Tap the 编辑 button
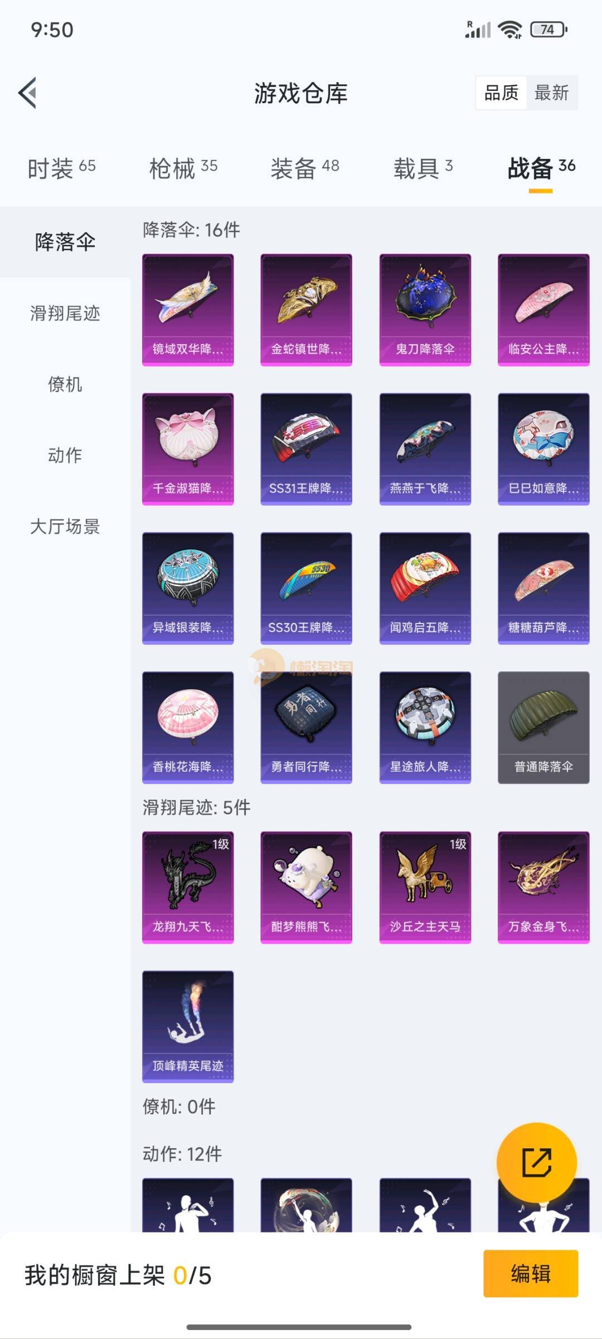 point(531,1274)
